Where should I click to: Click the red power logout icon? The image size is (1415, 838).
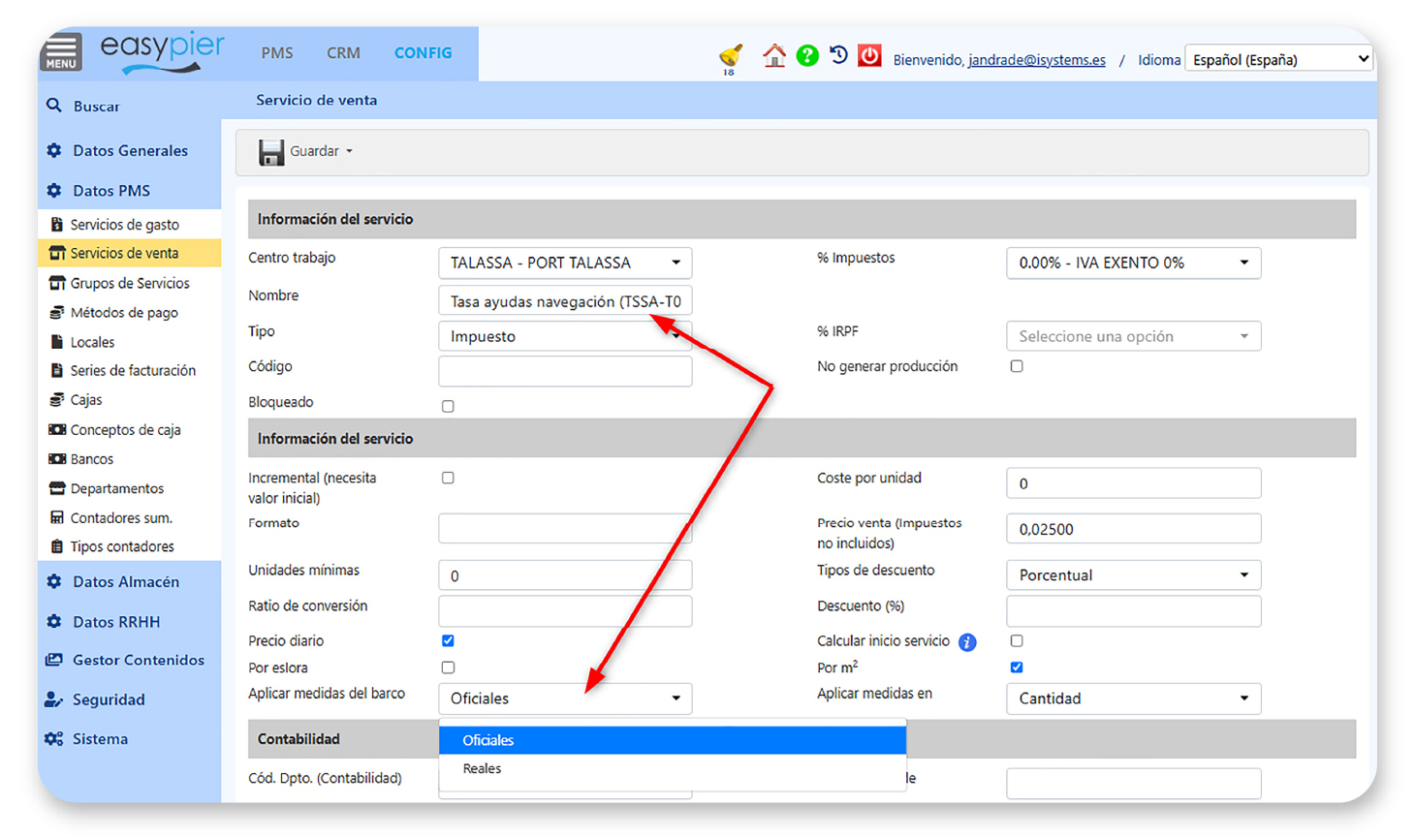click(x=870, y=55)
